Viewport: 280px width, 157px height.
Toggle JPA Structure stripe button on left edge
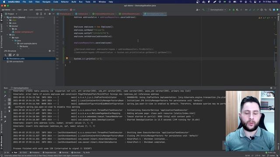1,143
